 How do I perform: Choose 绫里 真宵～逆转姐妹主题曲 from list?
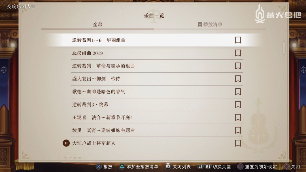pyautogui.click(x=103, y=130)
